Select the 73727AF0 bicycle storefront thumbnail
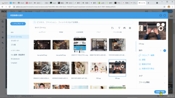 (x=117, y=45)
